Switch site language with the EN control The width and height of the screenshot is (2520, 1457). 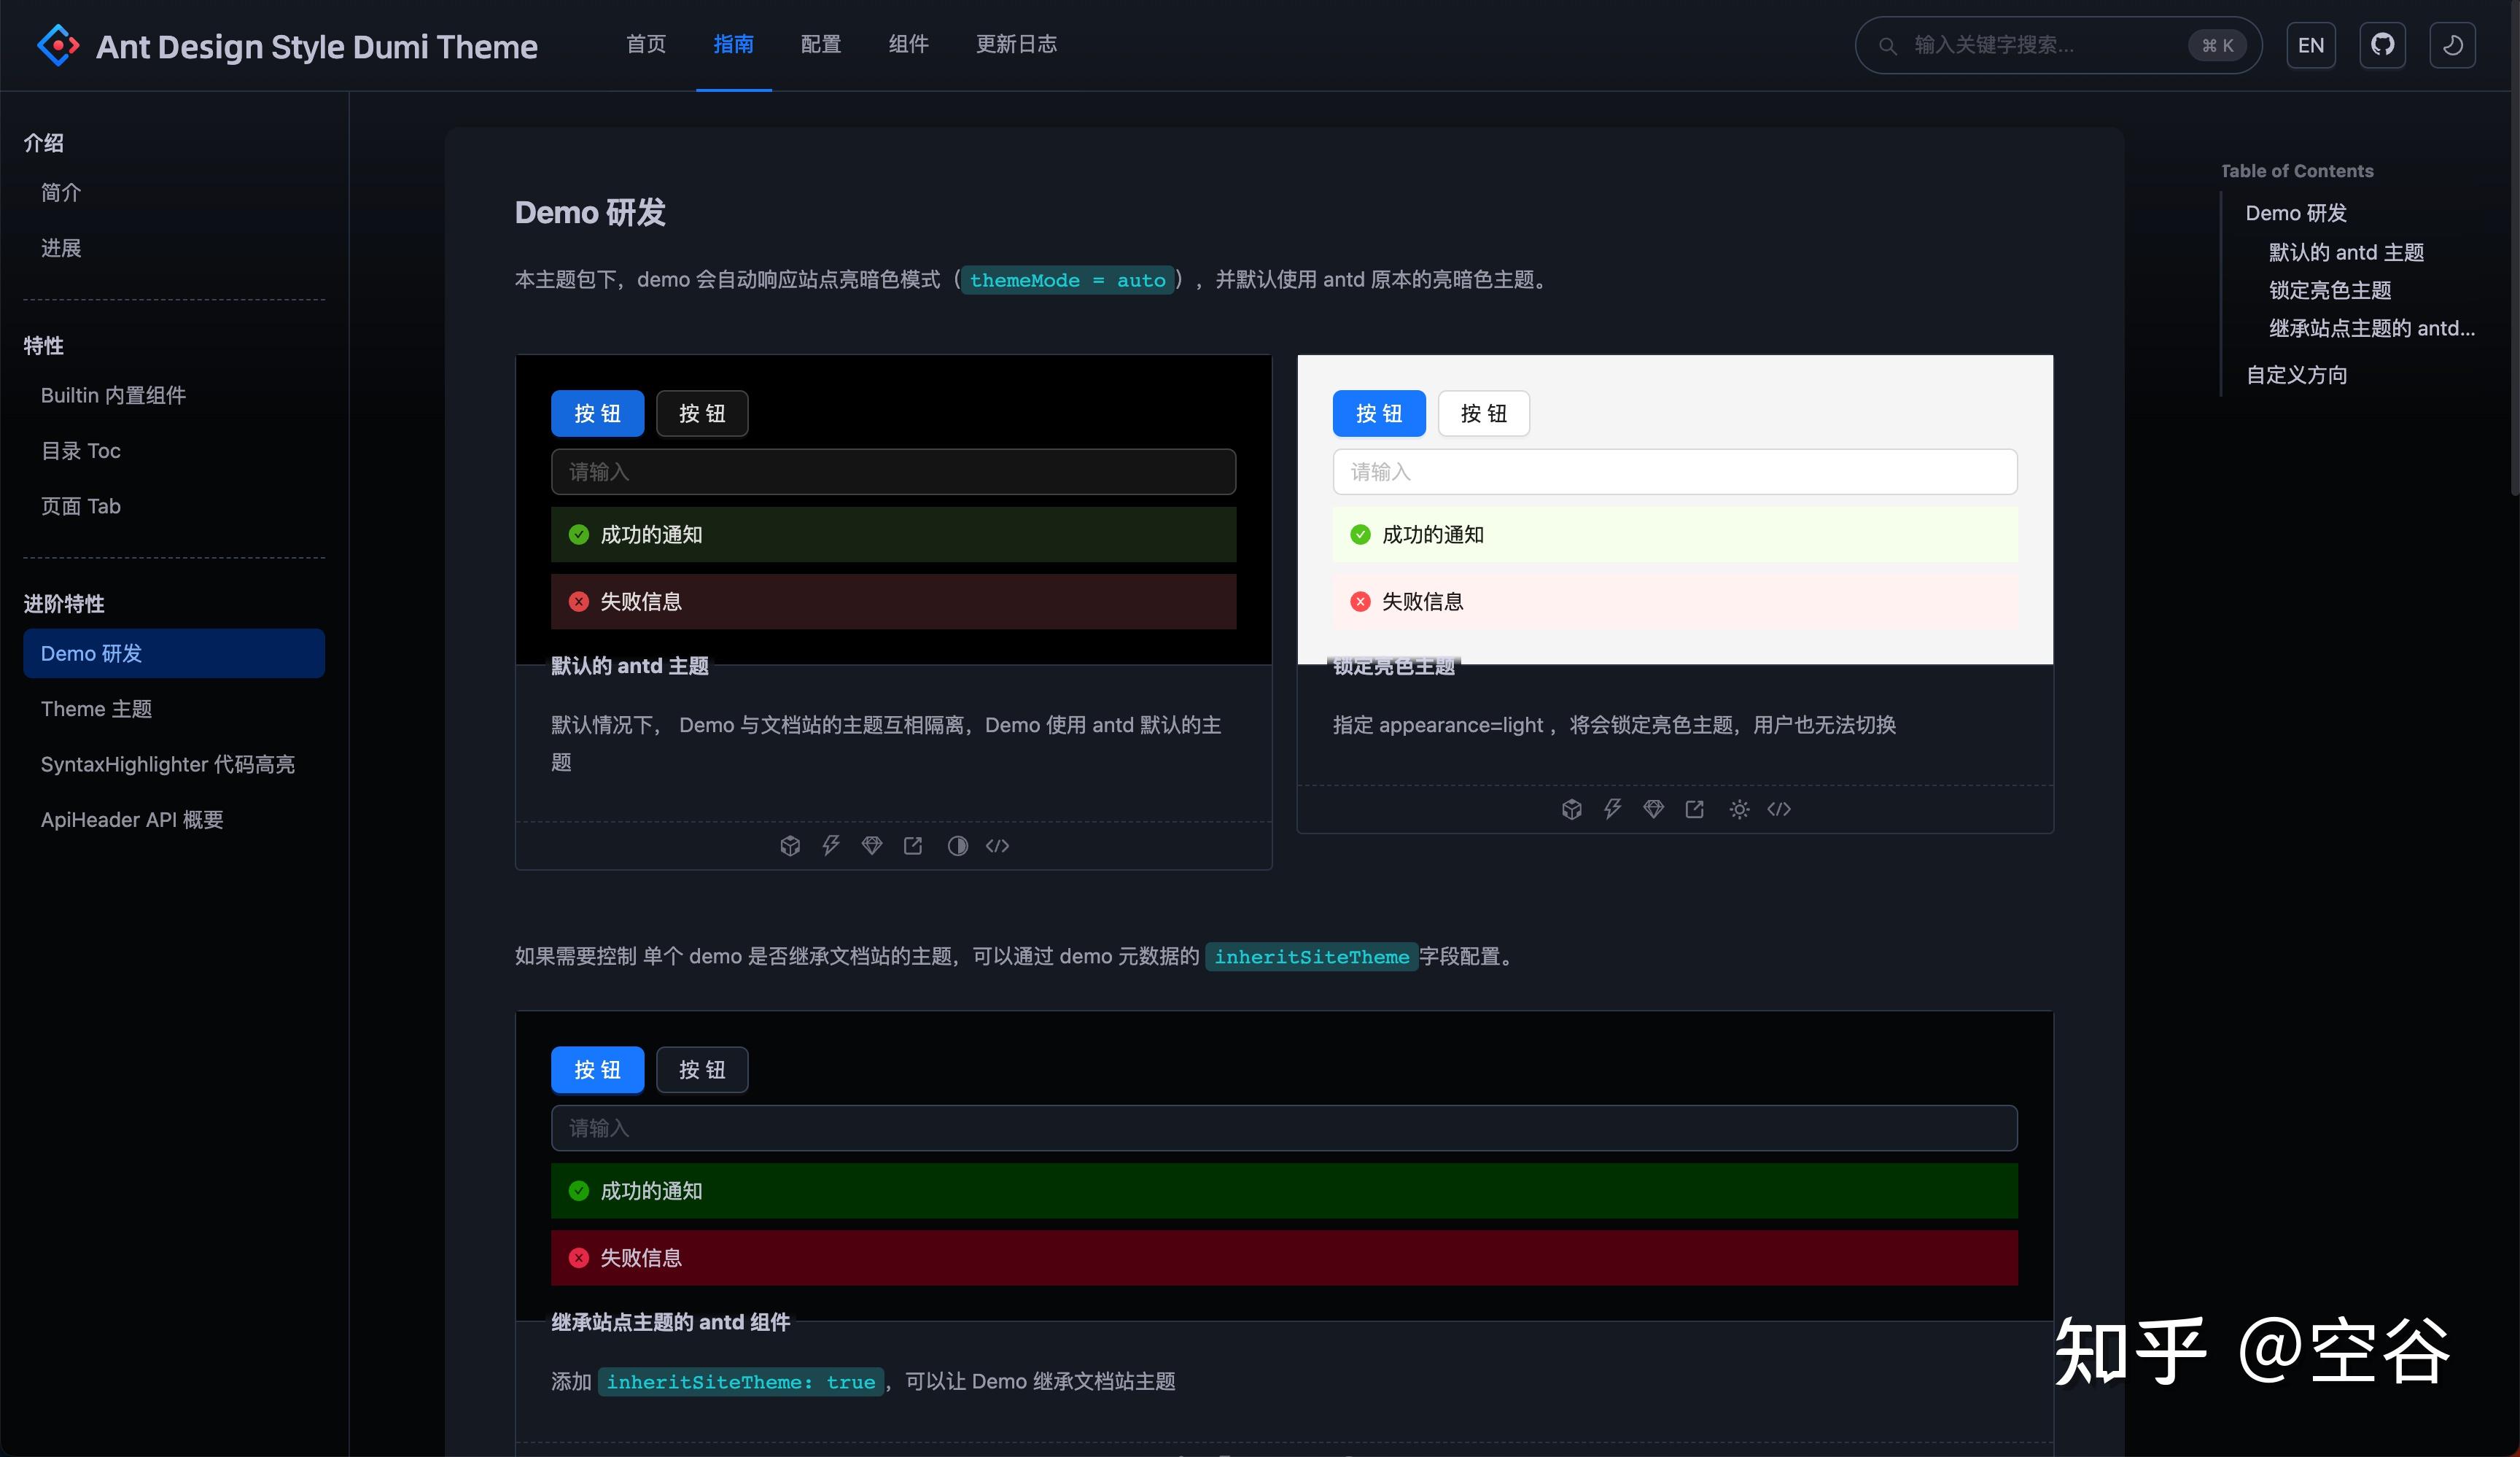point(2311,44)
